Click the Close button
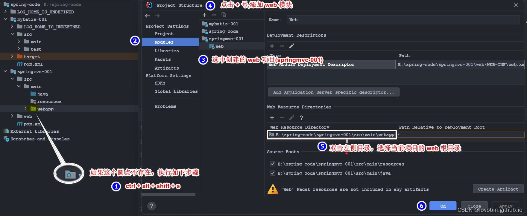 (x=474, y=206)
